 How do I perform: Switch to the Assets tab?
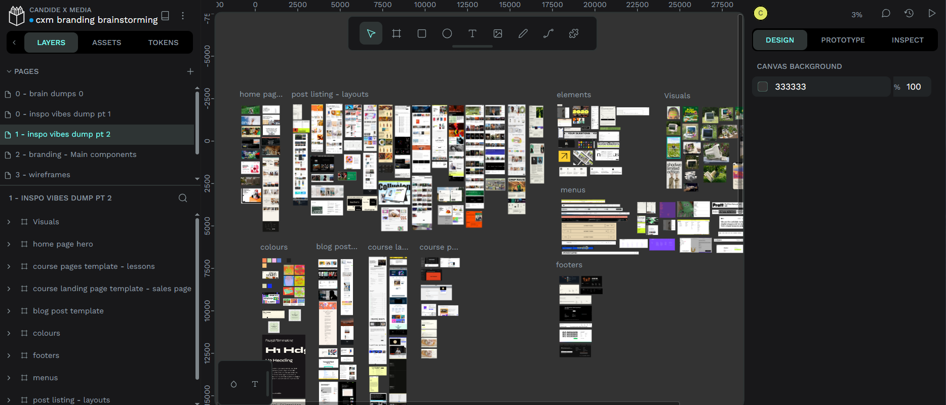pos(106,43)
